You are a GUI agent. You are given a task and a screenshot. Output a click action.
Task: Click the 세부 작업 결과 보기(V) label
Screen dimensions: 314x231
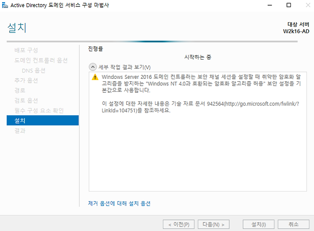tap(124, 67)
